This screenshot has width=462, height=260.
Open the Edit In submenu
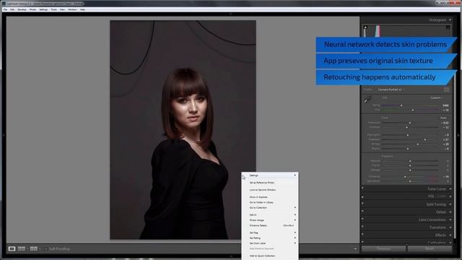tap(270, 215)
